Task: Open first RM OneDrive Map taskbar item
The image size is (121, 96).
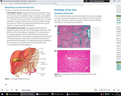Action: [42, 94]
